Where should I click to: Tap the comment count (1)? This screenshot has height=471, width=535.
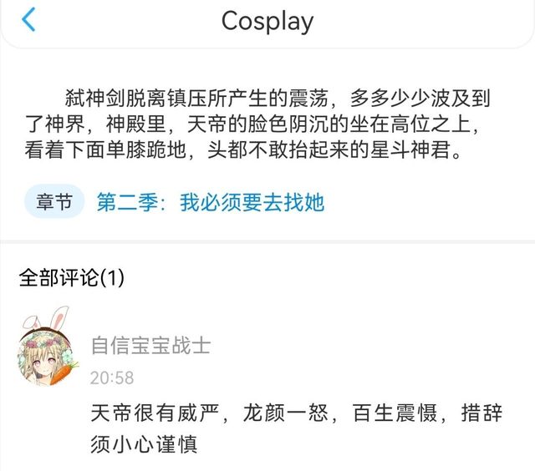(111, 277)
